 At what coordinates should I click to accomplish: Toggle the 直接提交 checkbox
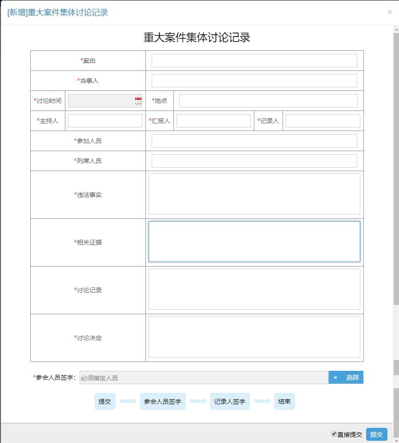(334, 434)
